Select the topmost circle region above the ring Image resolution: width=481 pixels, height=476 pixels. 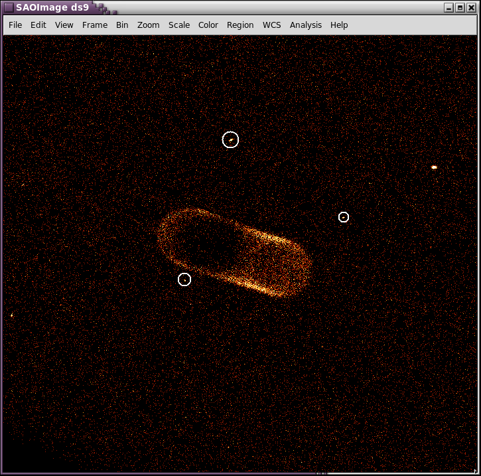(230, 139)
